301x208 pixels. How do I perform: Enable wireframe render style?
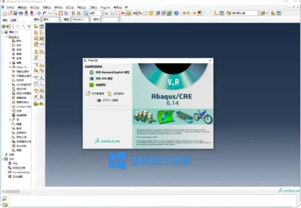click(158, 13)
